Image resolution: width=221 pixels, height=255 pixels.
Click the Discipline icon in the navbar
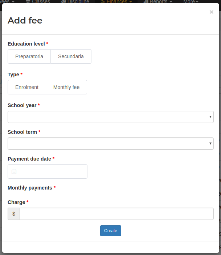pos(64,1)
